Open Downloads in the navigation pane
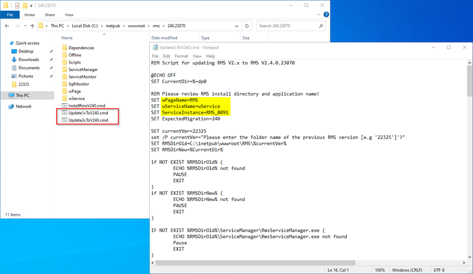Image resolution: width=473 pixels, height=274 pixels. (x=29, y=60)
